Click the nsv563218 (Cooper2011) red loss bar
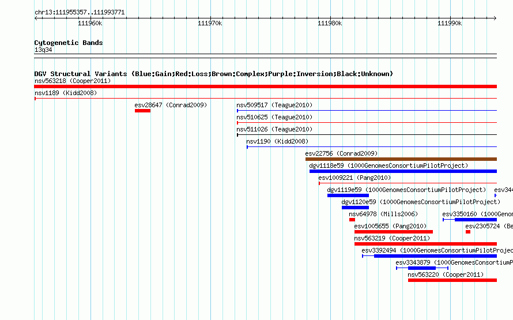Viewport: 513px width, 320px height. pyautogui.click(x=265, y=86)
